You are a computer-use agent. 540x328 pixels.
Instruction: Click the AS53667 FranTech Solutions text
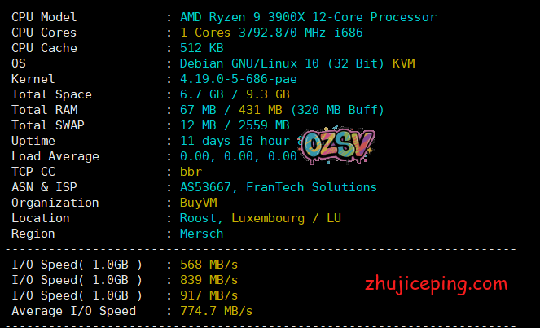[x=278, y=187]
